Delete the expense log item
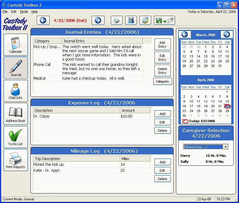Viewport: 239px width, 203px height. (163, 131)
